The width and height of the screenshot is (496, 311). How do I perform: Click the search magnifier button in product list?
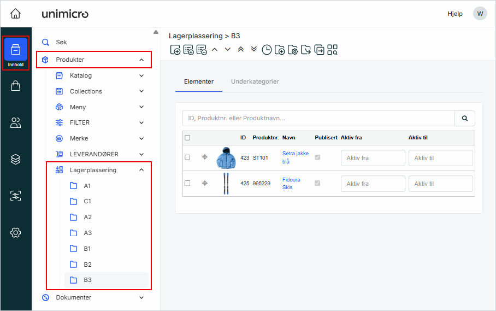tap(465, 118)
